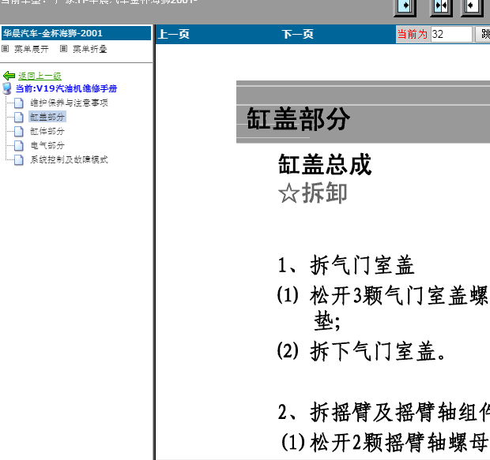
Task: Go to previous page with 上一页
Action: 174,34
